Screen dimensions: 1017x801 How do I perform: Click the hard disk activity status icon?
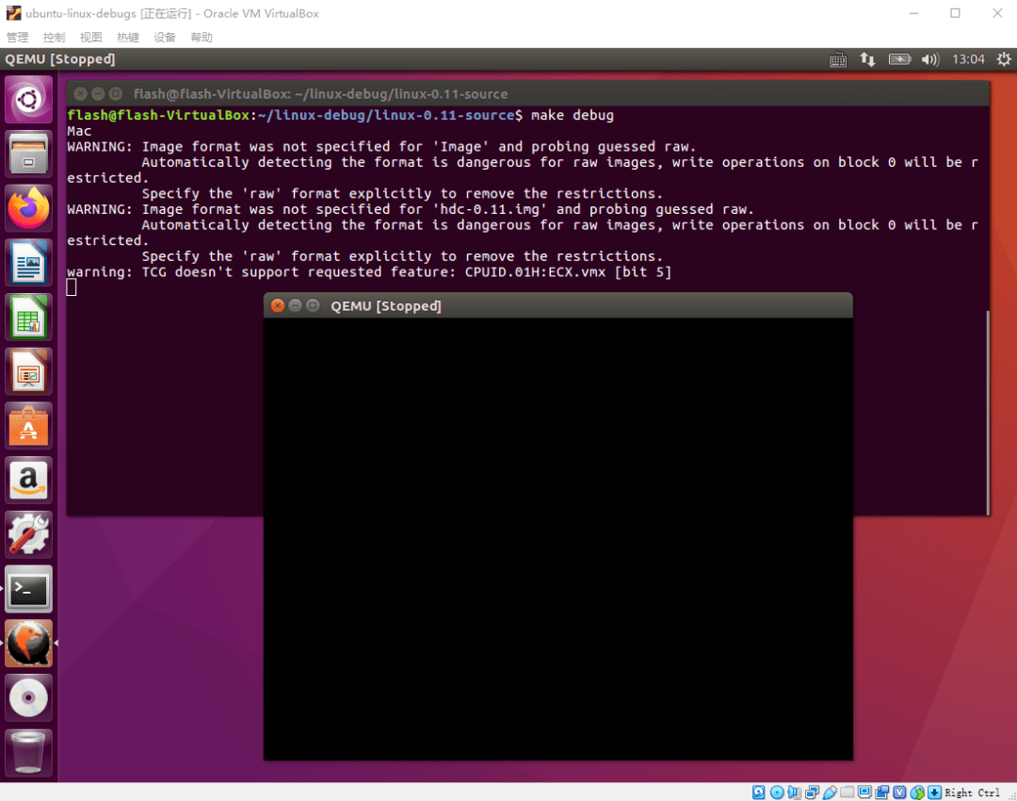click(759, 792)
